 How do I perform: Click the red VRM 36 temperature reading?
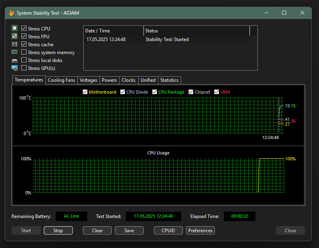[x=293, y=121]
